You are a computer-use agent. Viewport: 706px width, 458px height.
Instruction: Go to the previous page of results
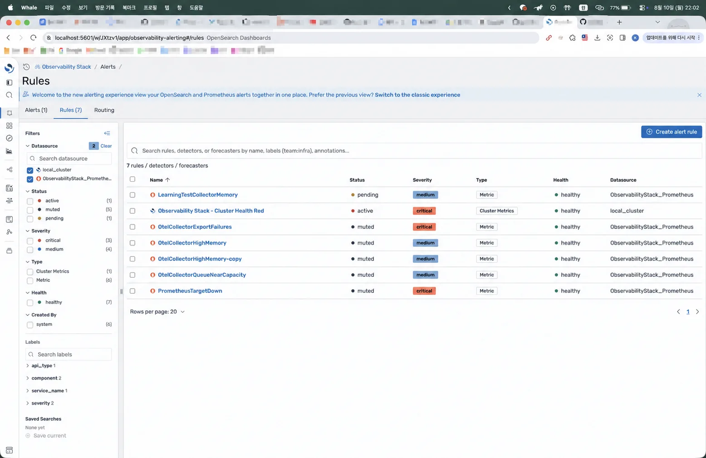pos(678,312)
